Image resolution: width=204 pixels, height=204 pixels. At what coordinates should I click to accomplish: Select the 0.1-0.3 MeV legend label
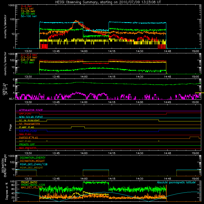pos(29,55)
